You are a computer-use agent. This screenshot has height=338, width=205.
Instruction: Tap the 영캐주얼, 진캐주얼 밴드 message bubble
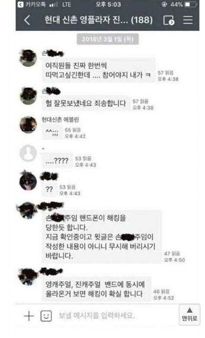(96, 289)
